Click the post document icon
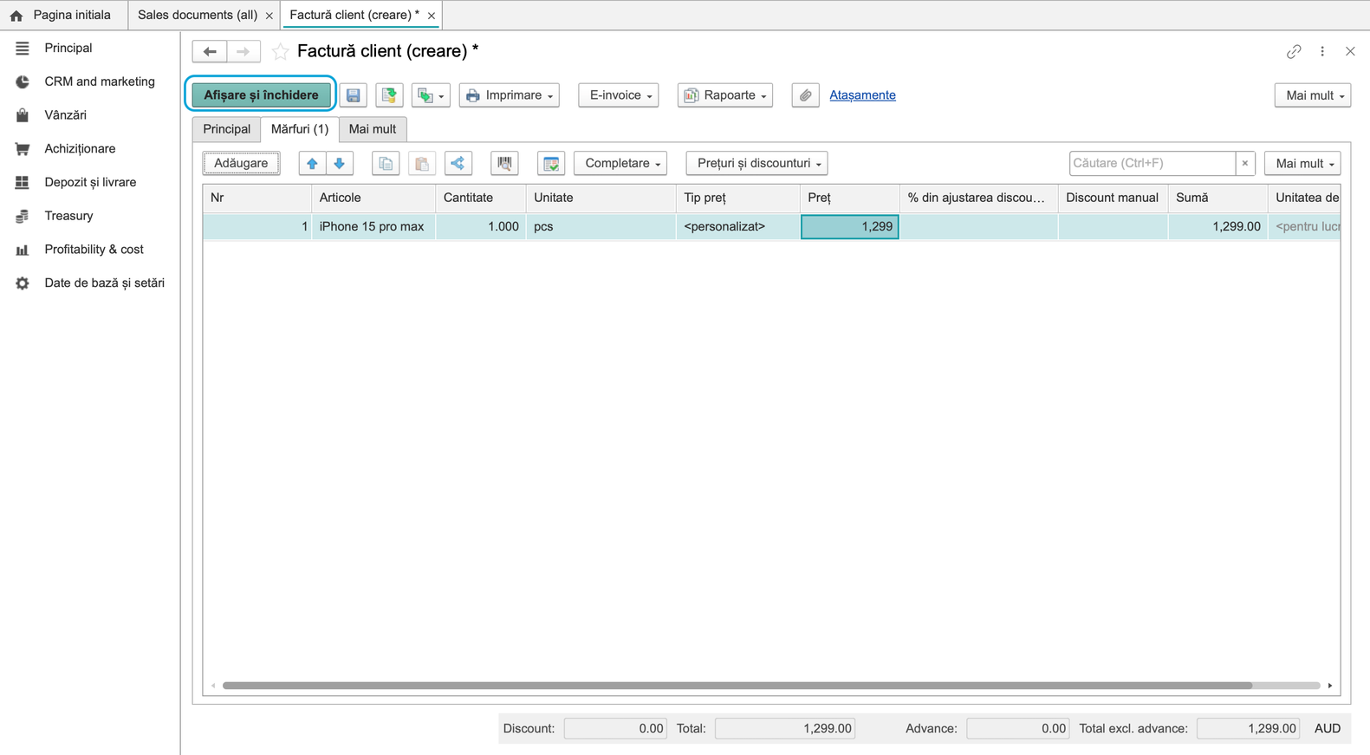Viewport: 1370px width, 755px height. coord(389,95)
